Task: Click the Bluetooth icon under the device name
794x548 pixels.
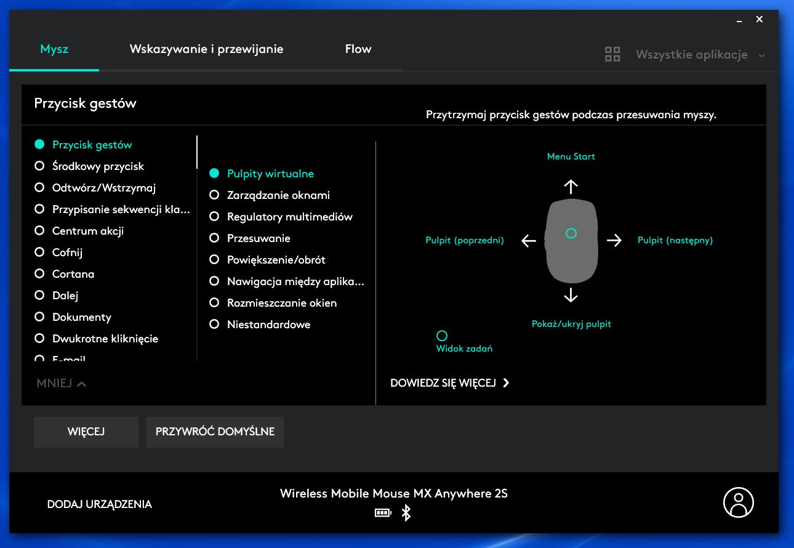Action: pyautogui.click(x=406, y=512)
